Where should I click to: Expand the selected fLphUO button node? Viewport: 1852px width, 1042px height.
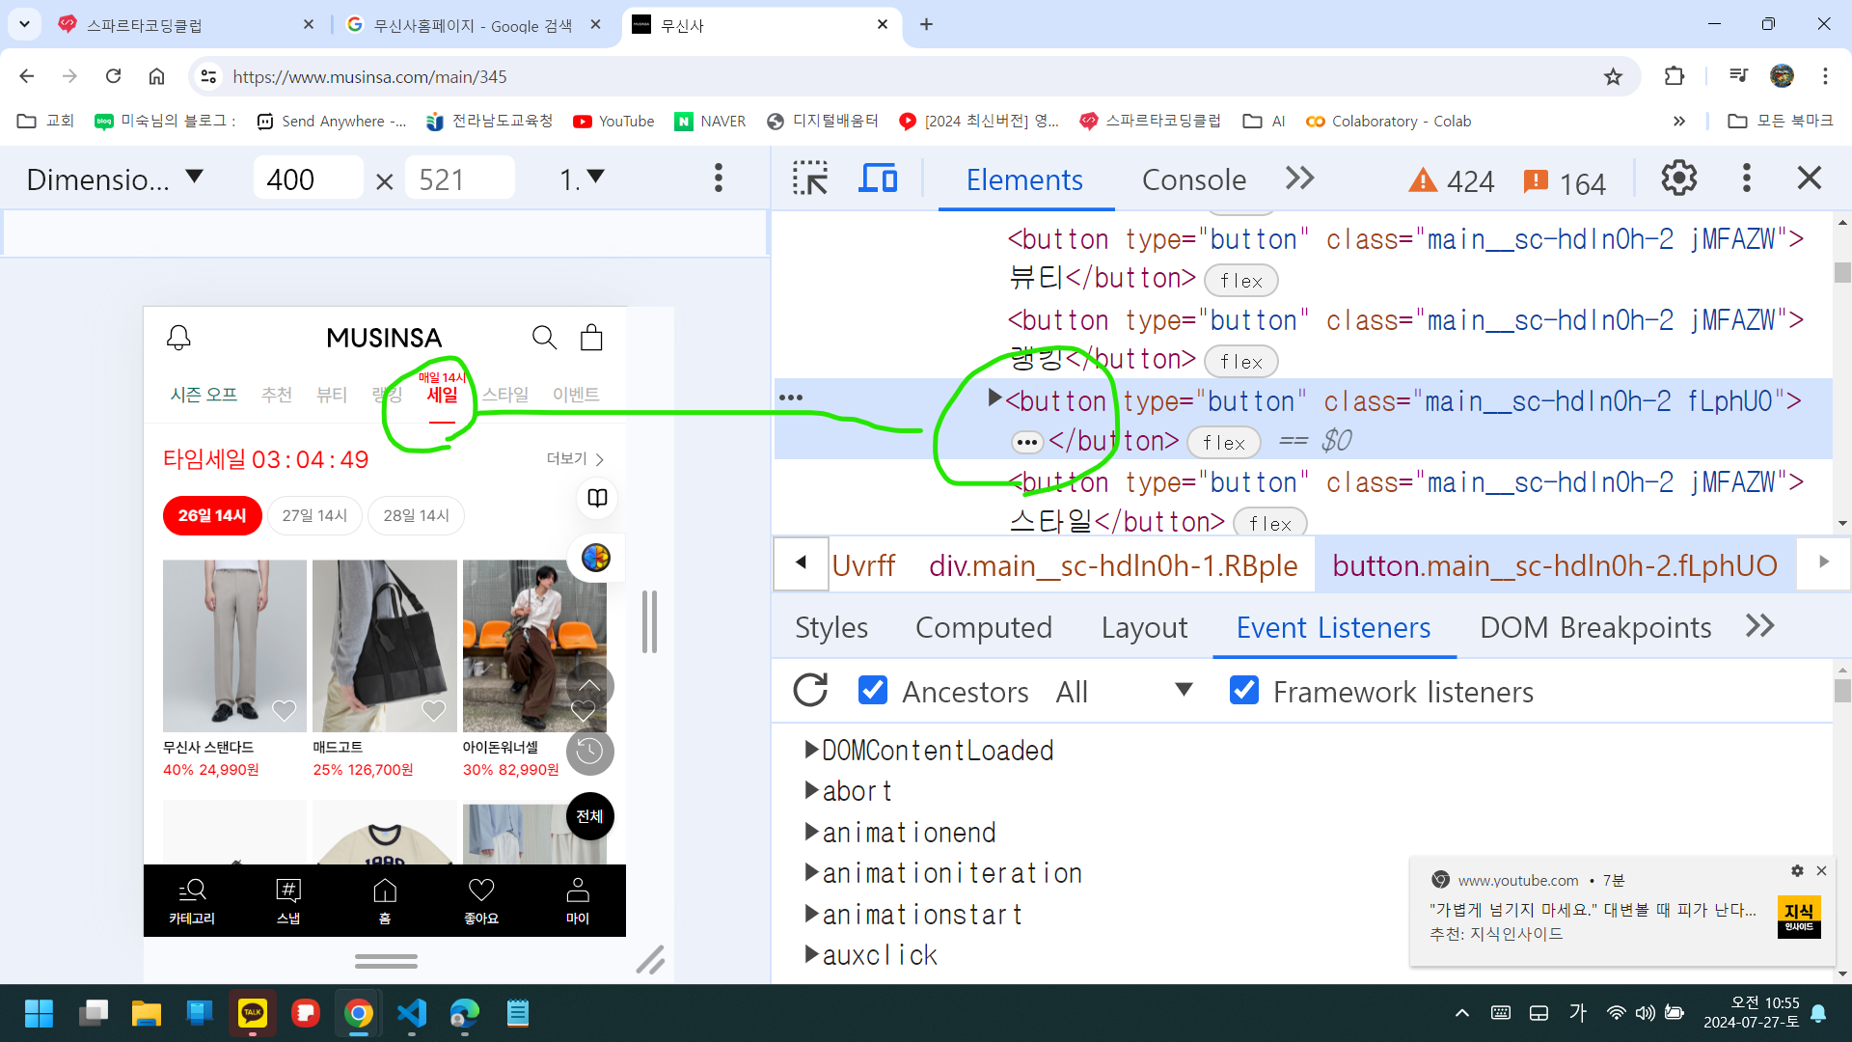click(x=994, y=398)
